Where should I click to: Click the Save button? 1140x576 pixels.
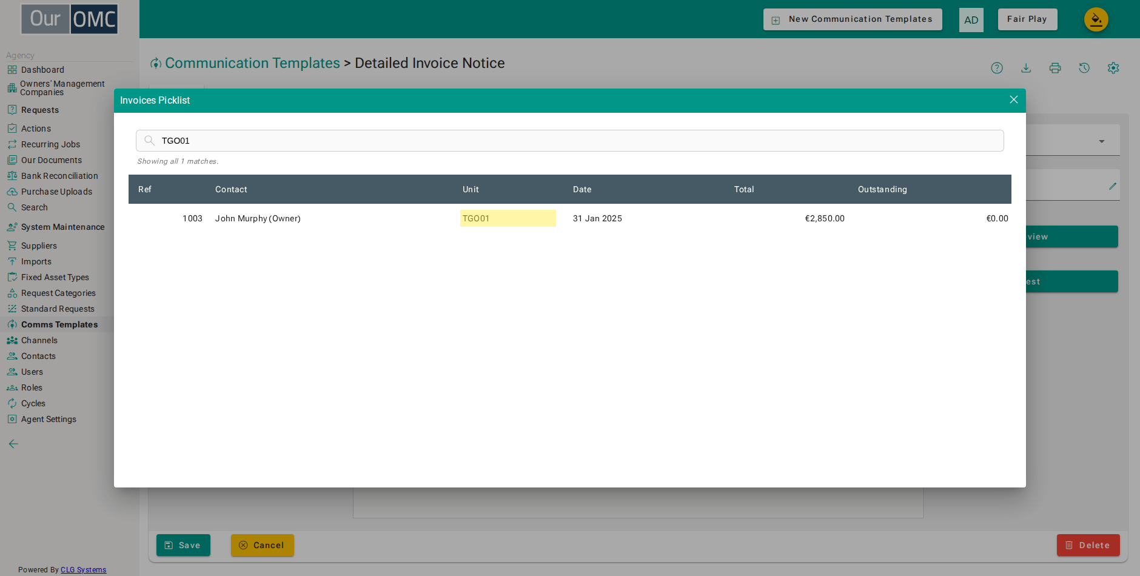tap(183, 545)
